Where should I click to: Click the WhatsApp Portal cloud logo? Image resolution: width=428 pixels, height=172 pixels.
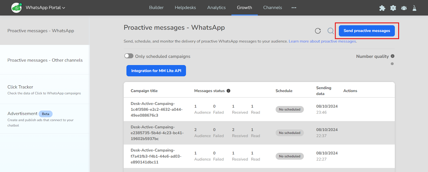17,8
